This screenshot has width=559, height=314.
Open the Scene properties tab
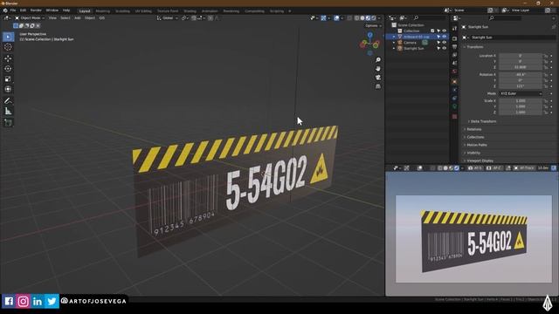(x=454, y=64)
